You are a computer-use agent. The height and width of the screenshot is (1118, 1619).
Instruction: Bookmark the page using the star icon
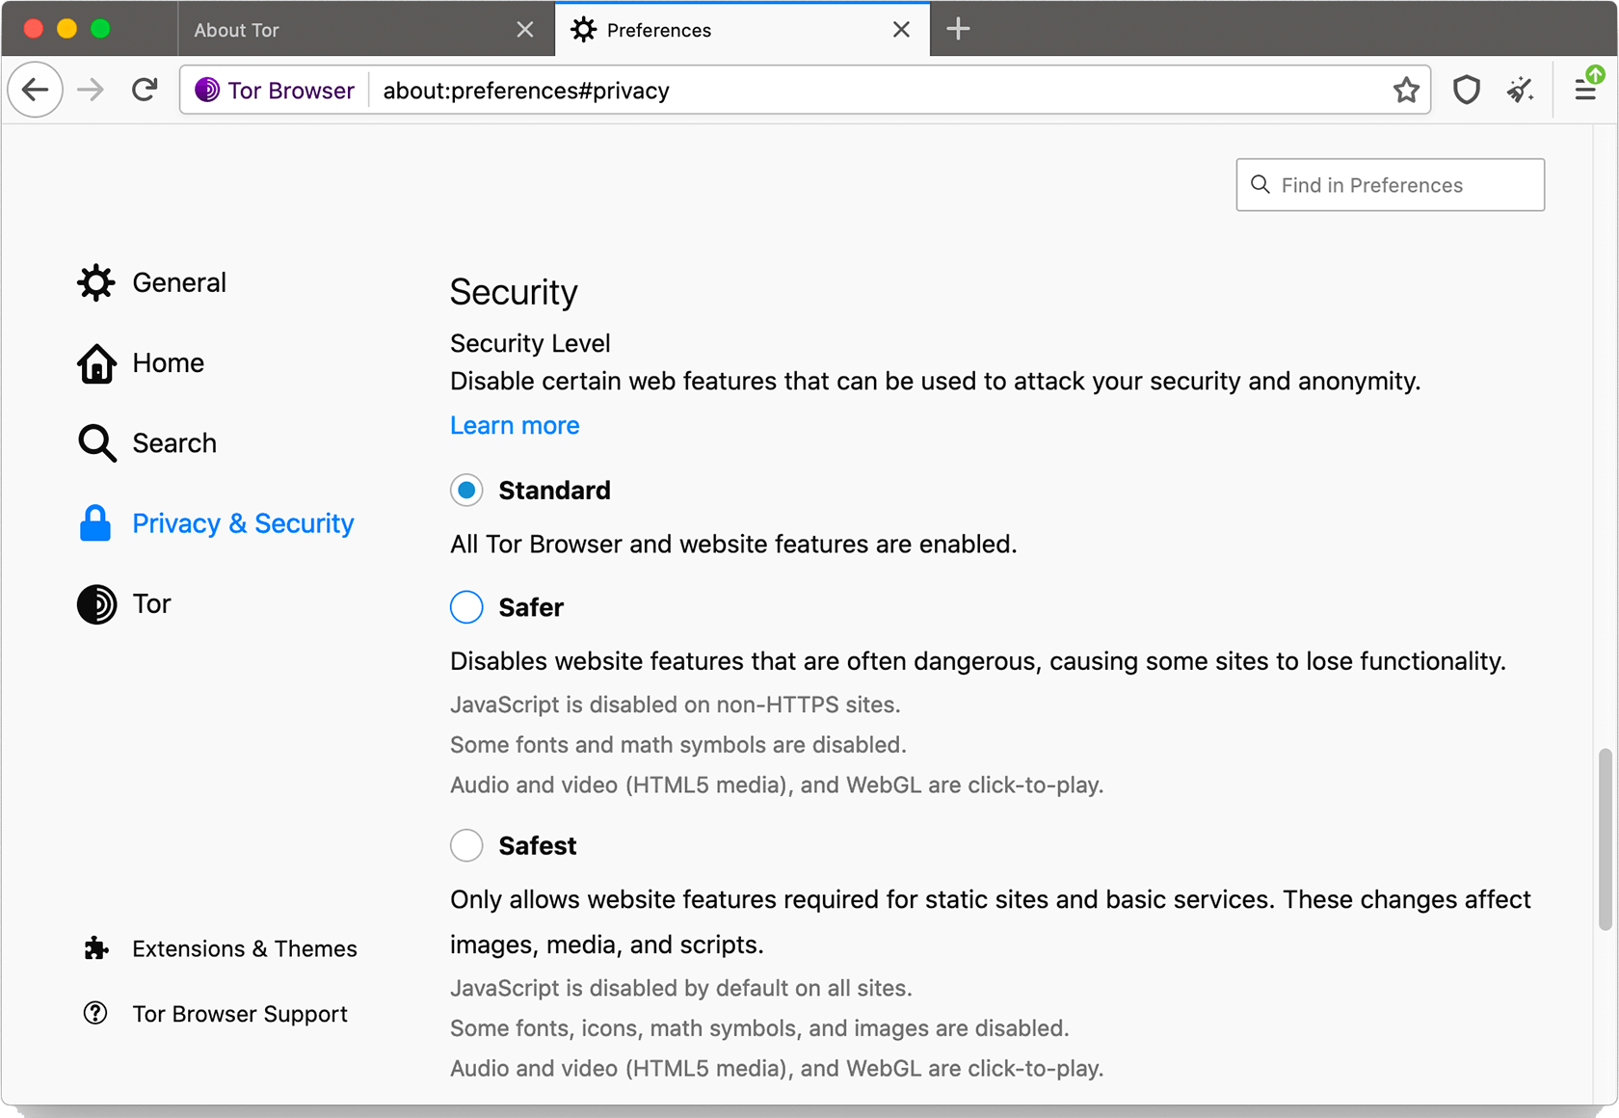point(1406,89)
